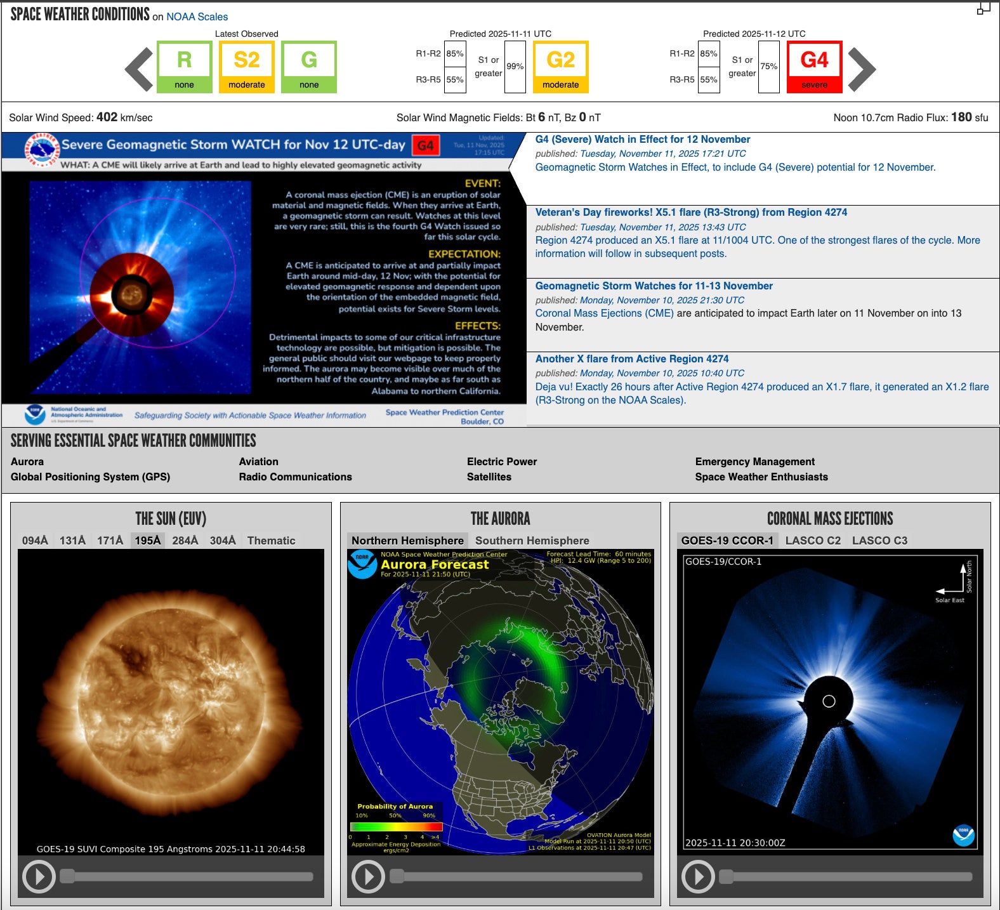The width and height of the screenshot is (1000, 910).
Task: Play the Coronal Mass Ejections animation
Action: pos(698,876)
